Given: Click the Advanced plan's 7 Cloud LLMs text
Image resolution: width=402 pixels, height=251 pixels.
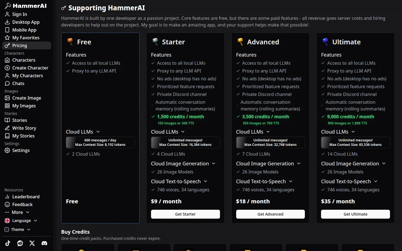Looking at the screenshot, I should 256,154.
